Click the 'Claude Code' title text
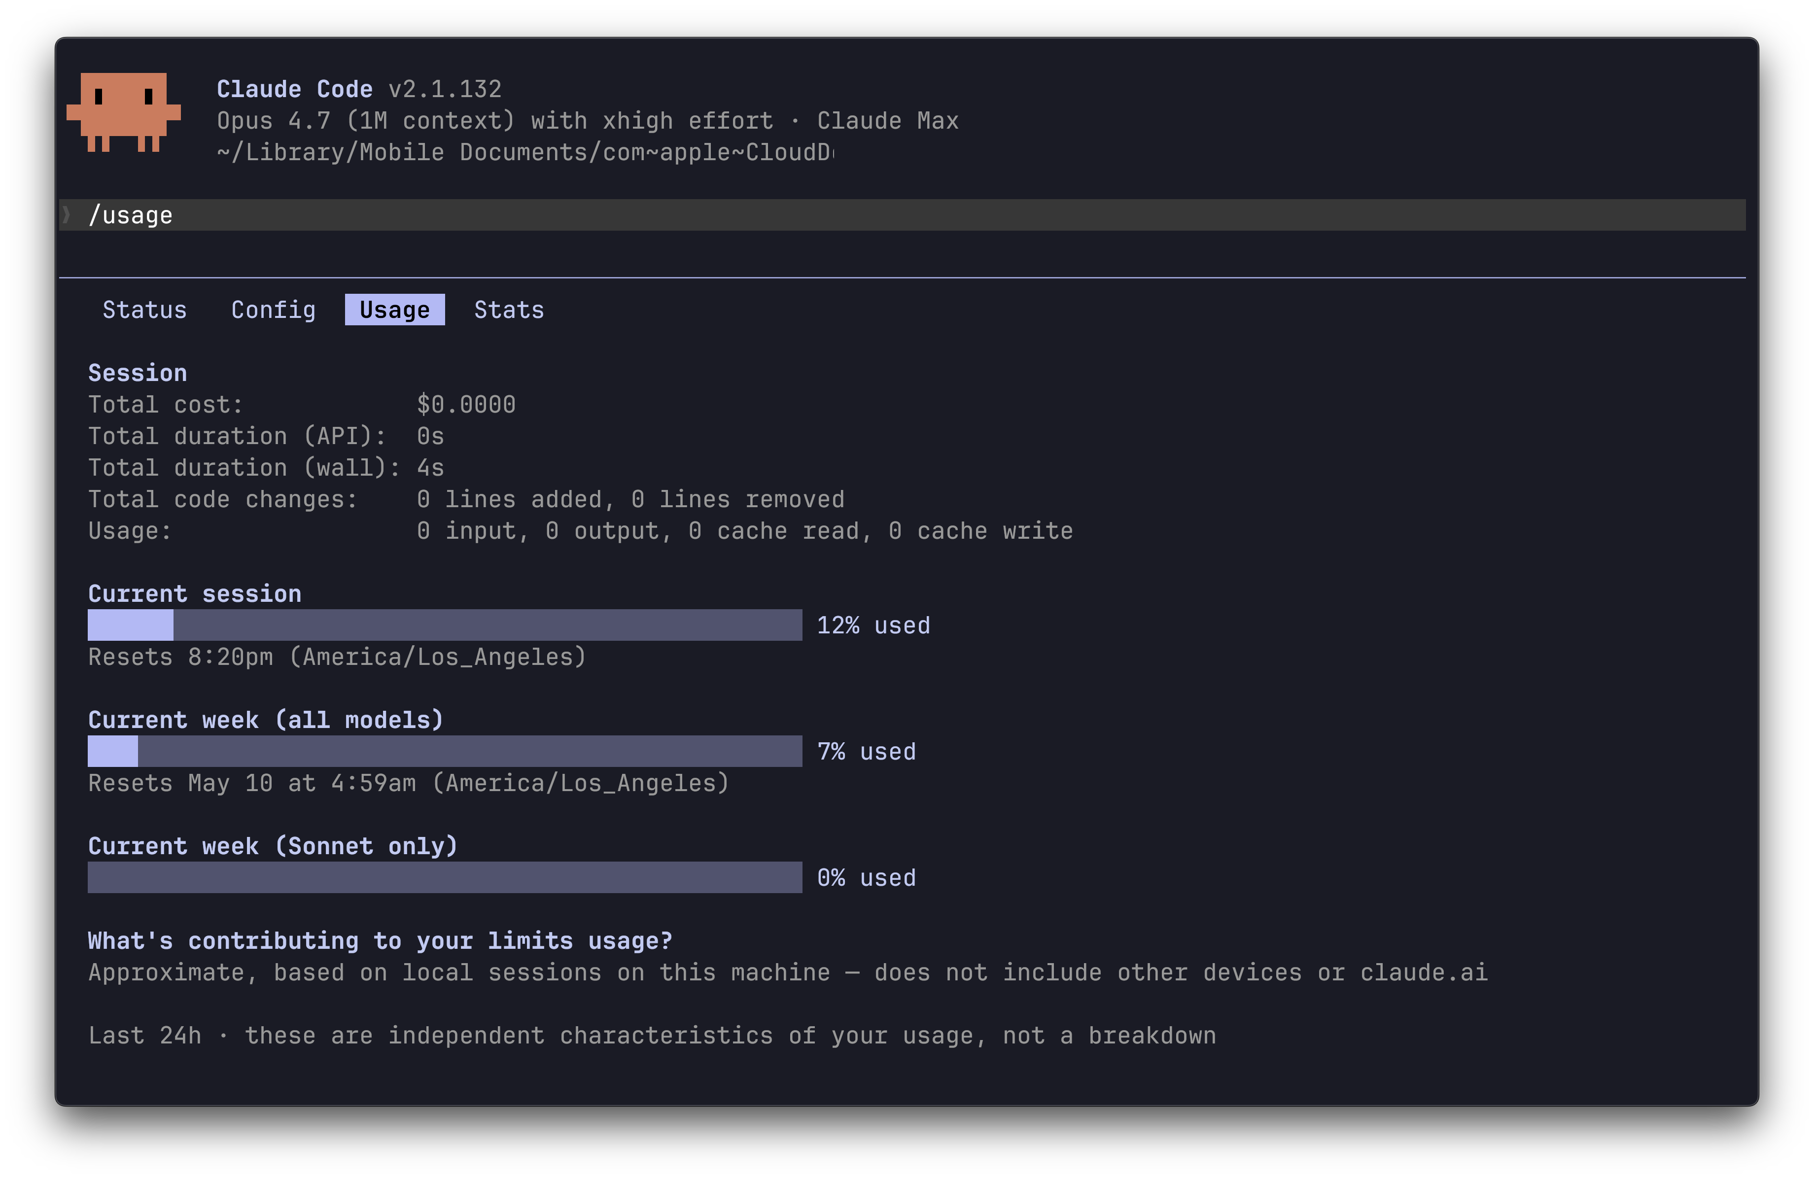The image size is (1814, 1179). pyautogui.click(x=295, y=89)
